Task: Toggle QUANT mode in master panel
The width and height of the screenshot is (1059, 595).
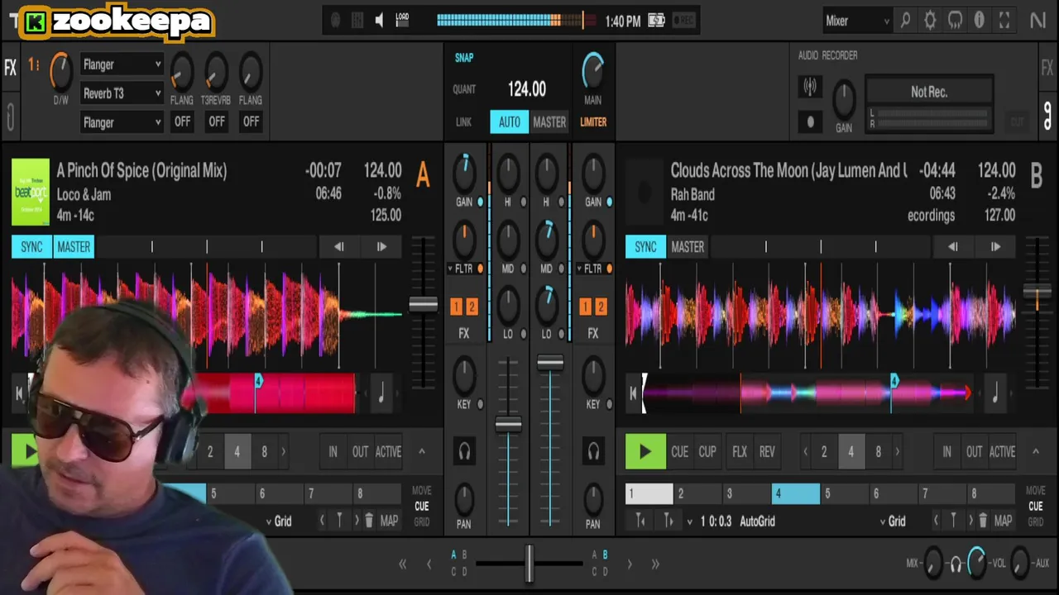Action: (x=464, y=89)
